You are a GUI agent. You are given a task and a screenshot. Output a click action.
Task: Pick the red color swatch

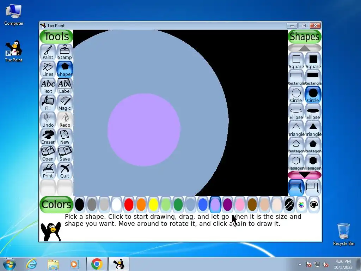point(129,205)
